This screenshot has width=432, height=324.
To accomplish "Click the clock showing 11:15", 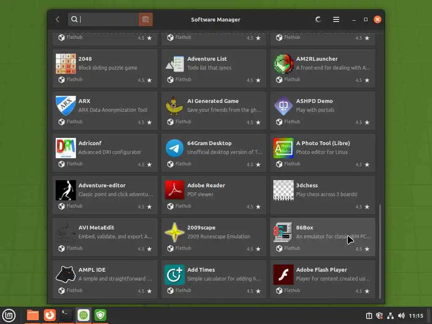I will click(x=416, y=316).
